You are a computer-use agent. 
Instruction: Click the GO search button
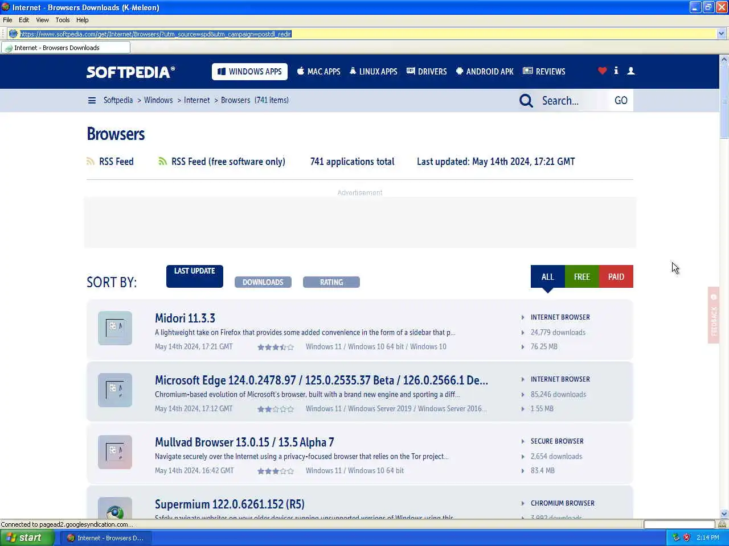(621, 101)
